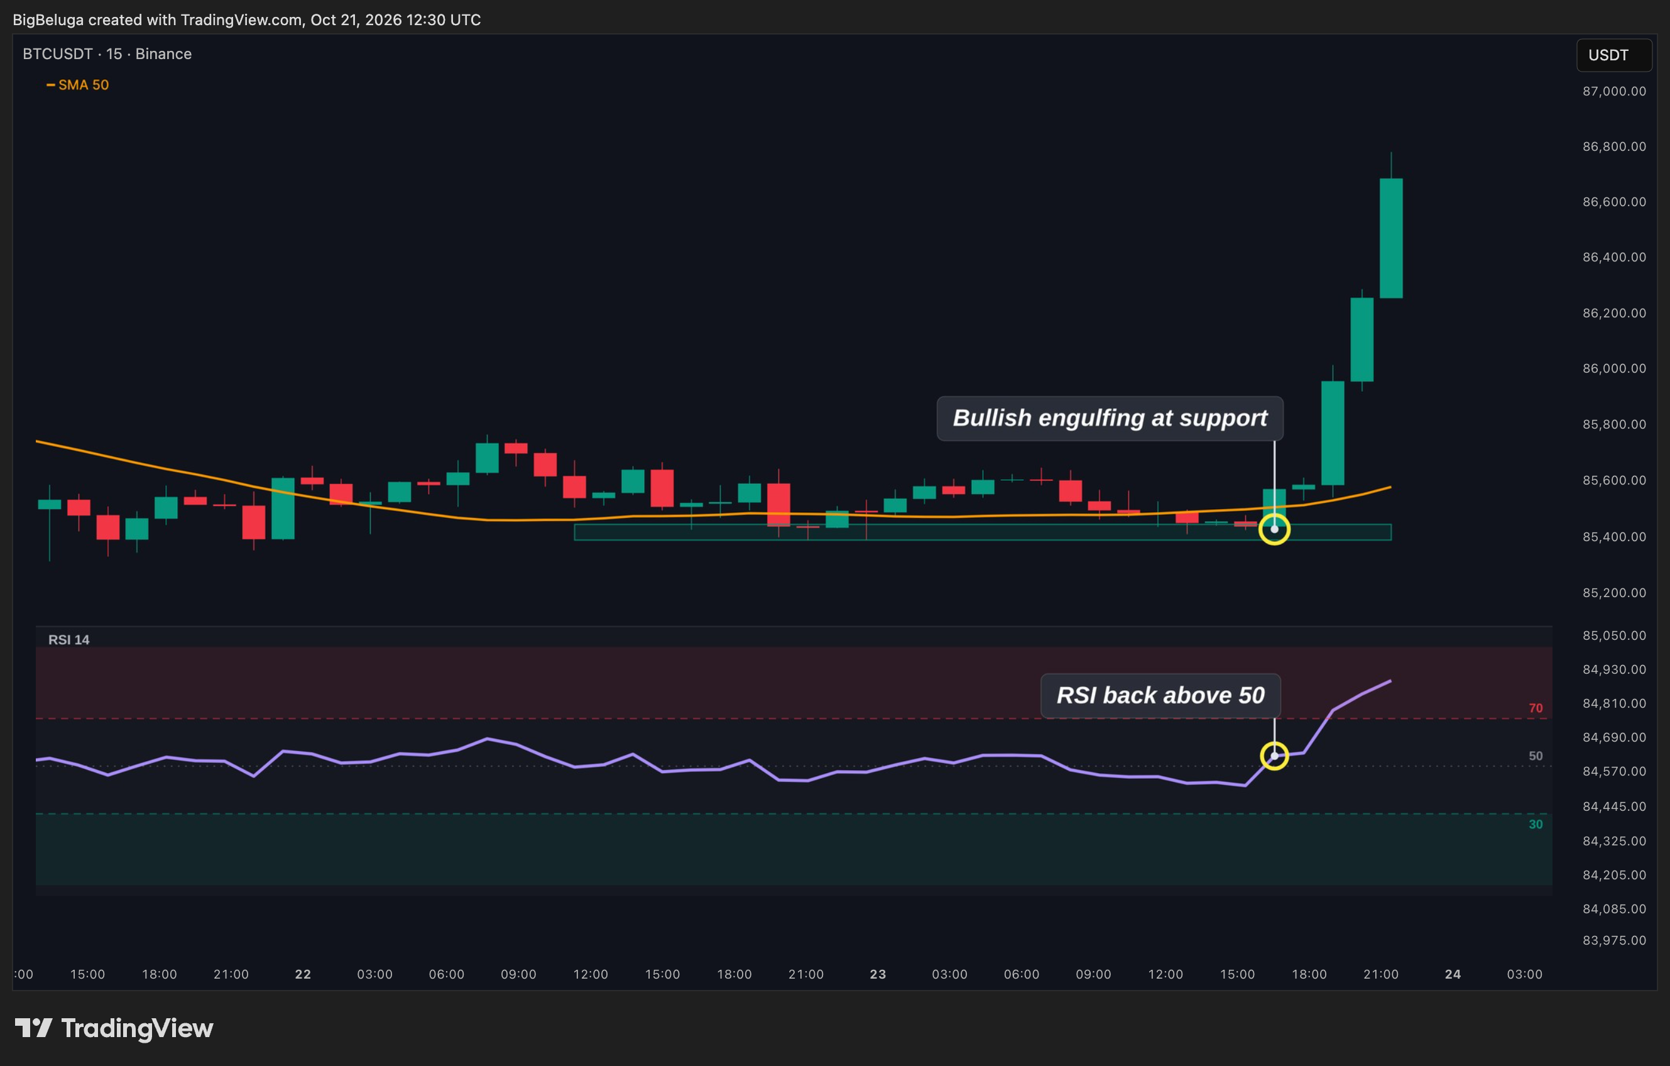
Task: Click the 84,570.00 axis label
Action: 1614,771
